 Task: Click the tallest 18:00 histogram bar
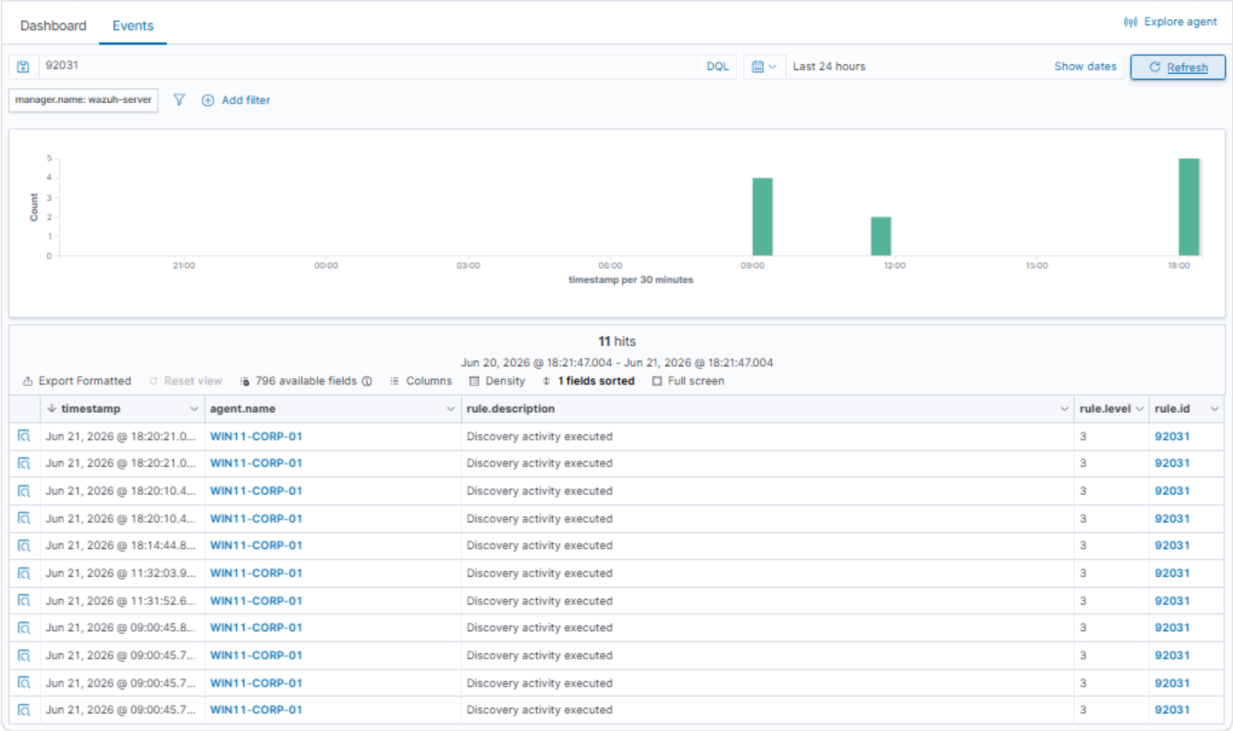[1189, 207]
